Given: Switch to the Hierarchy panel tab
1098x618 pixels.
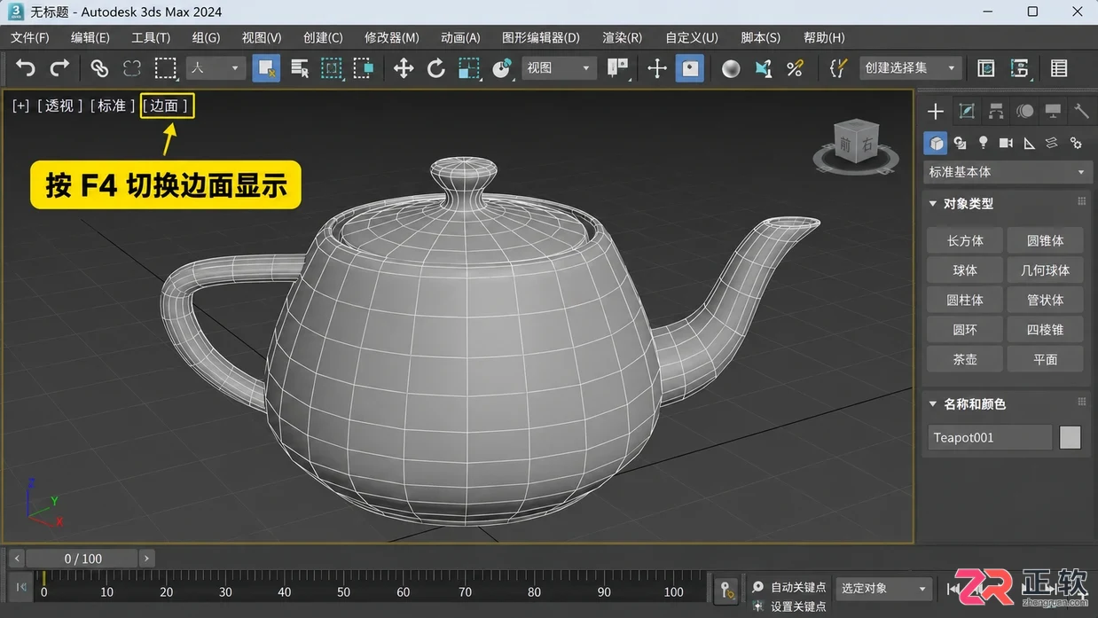Looking at the screenshot, I should click(x=996, y=111).
